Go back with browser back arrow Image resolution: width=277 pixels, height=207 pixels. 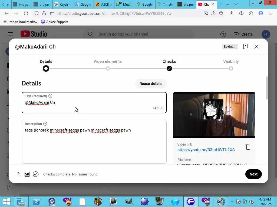point(6,13)
